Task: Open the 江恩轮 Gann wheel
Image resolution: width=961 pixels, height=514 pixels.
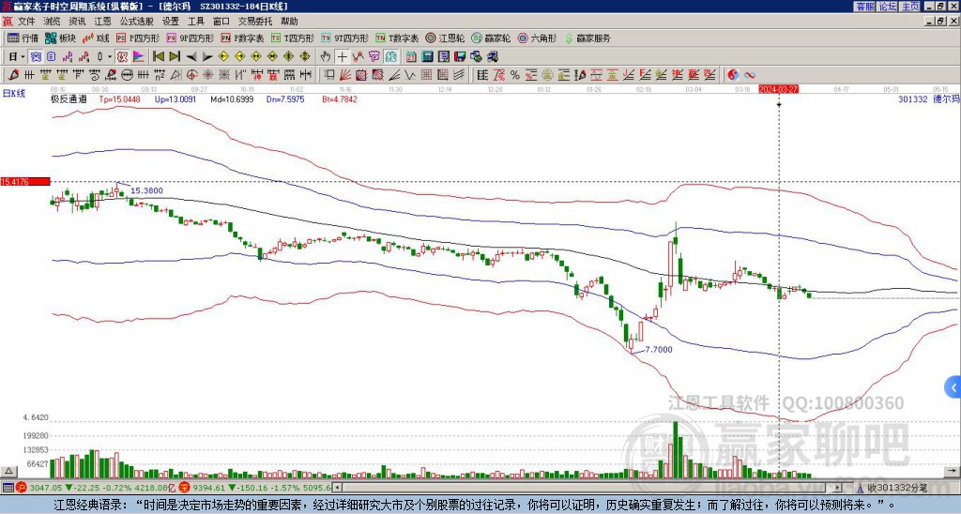Action: click(445, 38)
